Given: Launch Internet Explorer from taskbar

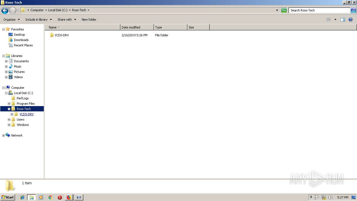Looking at the screenshot, I should coord(22,197).
